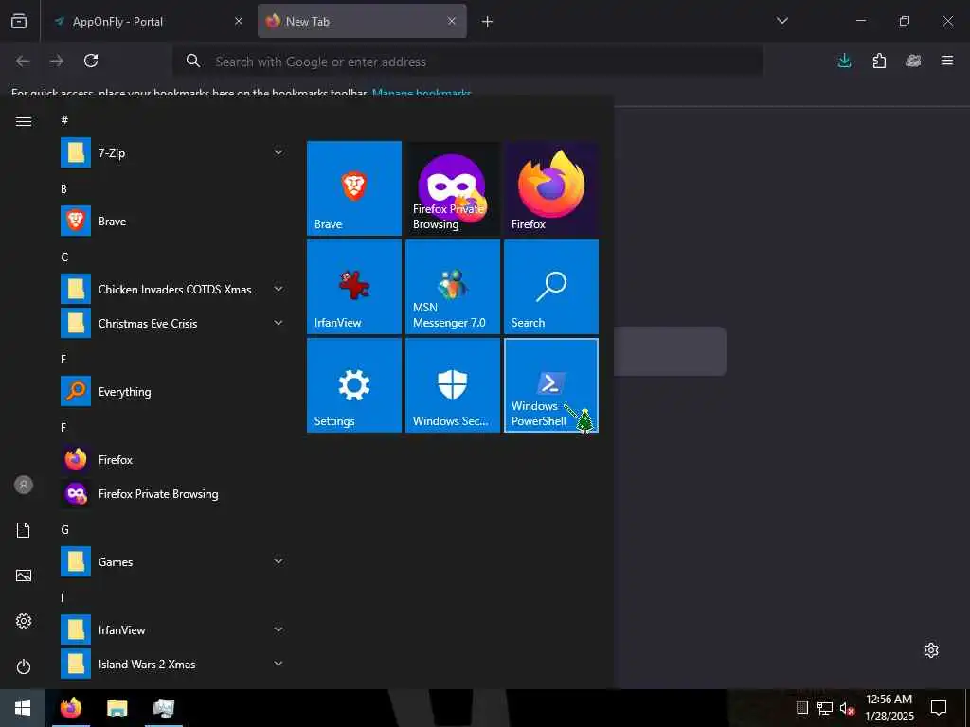970x727 pixels.
Task: Open Firefox account sync icon
Action: [913, 61]
